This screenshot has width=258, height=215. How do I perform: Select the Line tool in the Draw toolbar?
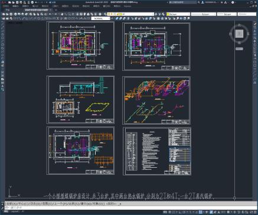coord(2,24)
